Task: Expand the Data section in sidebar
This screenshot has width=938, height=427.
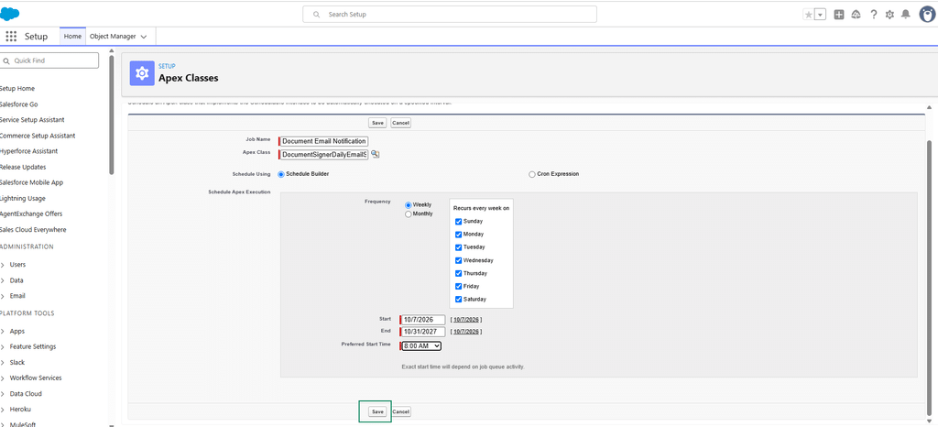Action: tap(3, 279)
